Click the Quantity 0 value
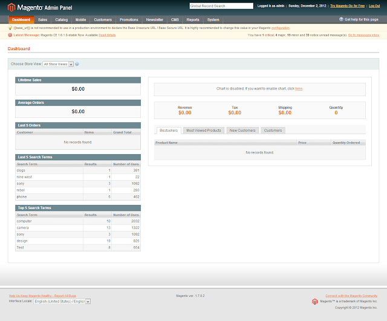The width and height of the screenshot is (387, 321). click(336, 113)
